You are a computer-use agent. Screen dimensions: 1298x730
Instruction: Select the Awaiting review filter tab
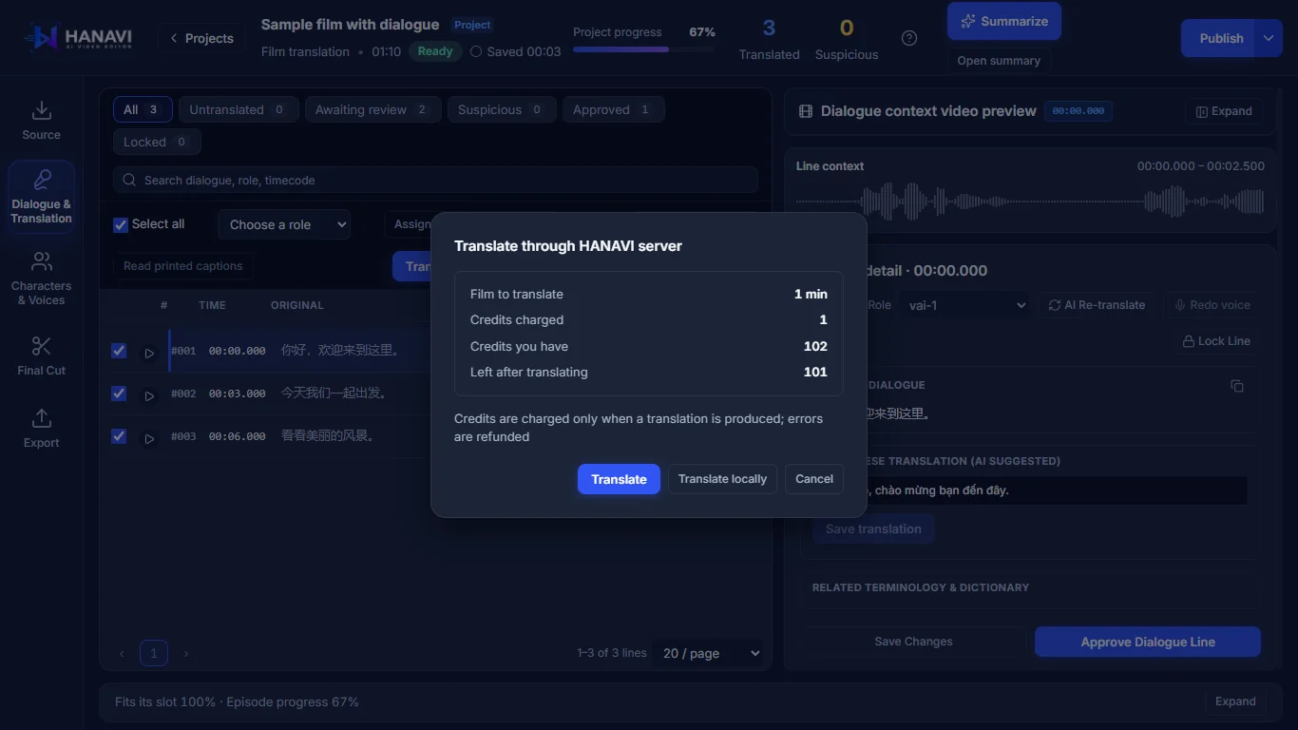click(372, 109)
